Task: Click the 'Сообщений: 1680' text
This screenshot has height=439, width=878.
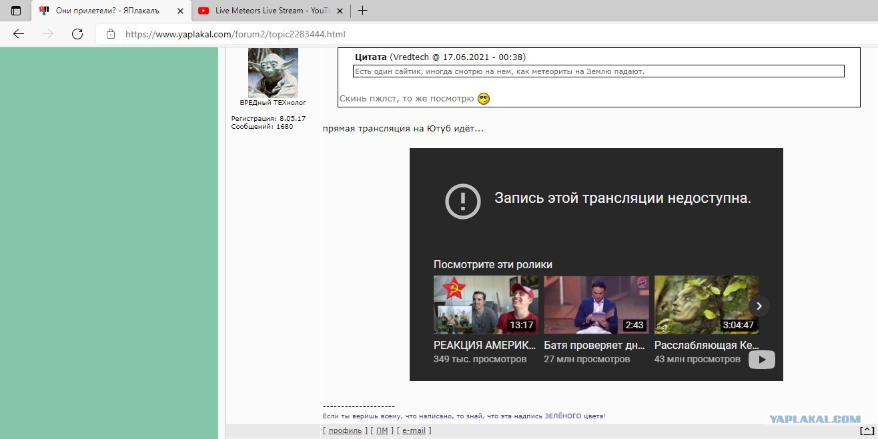Action: point(262,126)
